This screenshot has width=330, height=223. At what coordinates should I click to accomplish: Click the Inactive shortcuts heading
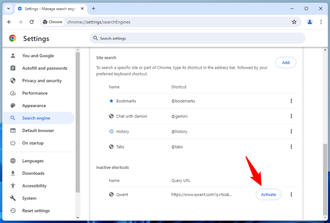[x=113, y=167]
